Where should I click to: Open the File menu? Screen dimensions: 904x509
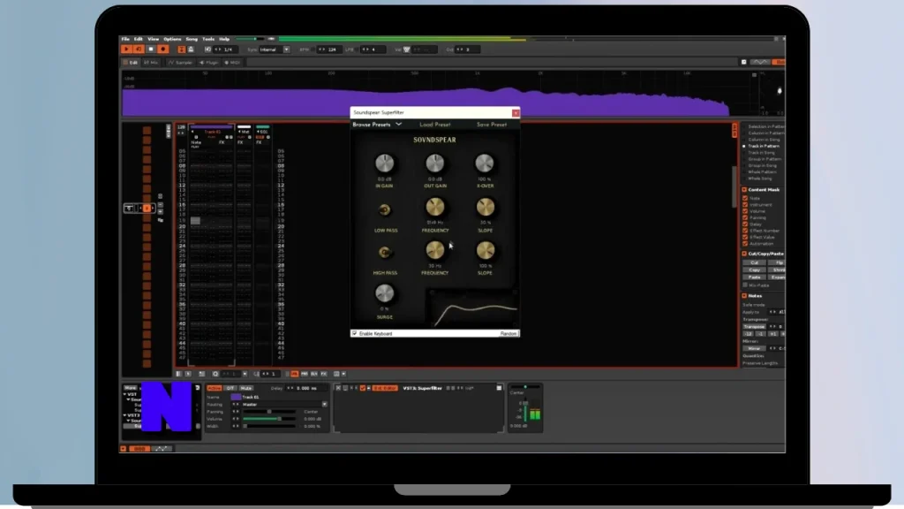coord(125,39)
